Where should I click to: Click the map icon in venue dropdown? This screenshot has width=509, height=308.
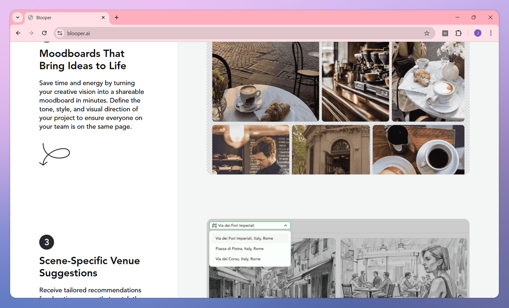214,225
